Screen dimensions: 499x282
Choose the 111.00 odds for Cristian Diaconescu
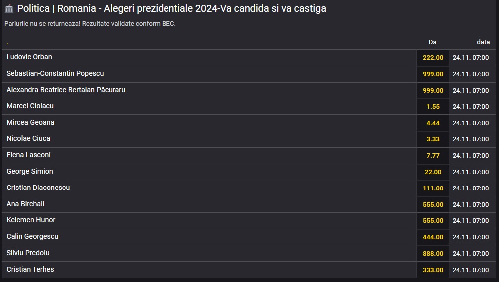point(433,188)
